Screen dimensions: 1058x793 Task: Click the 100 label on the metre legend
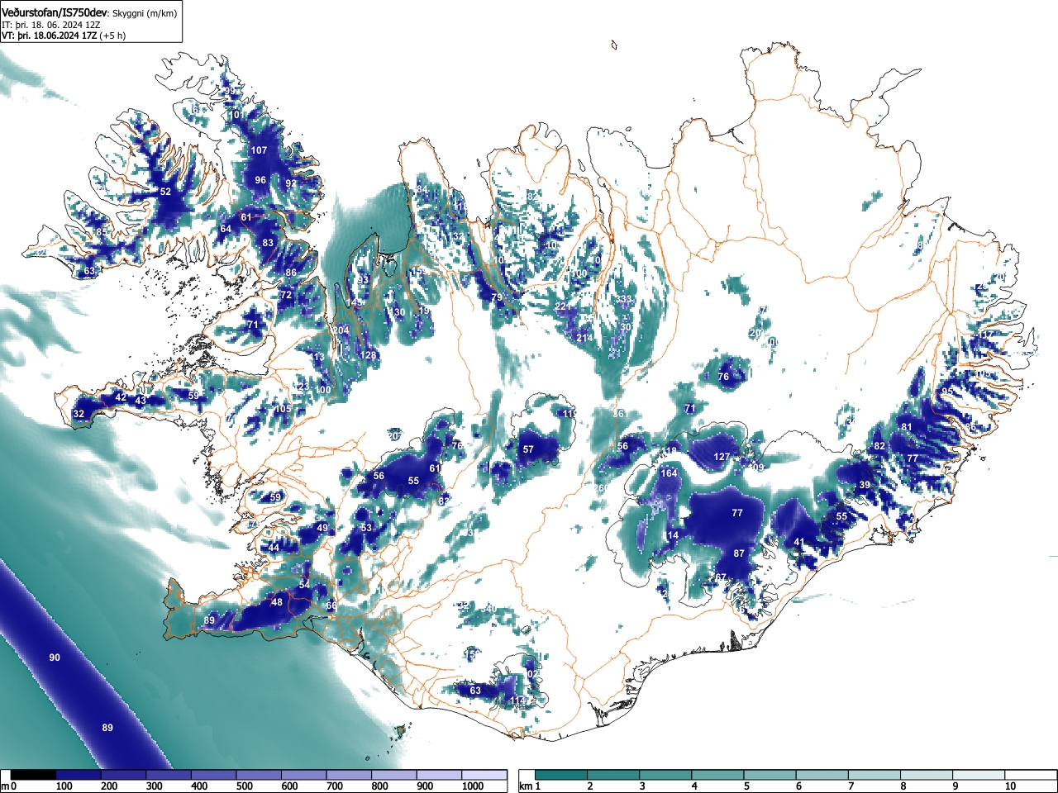click(64, 786)
